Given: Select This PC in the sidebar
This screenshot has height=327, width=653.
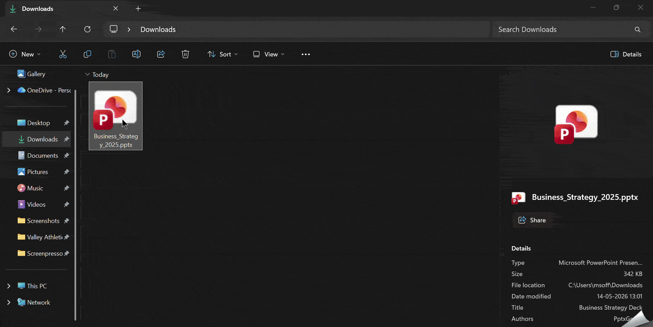Looking at the screenshot, I should [x=37, y=286].
